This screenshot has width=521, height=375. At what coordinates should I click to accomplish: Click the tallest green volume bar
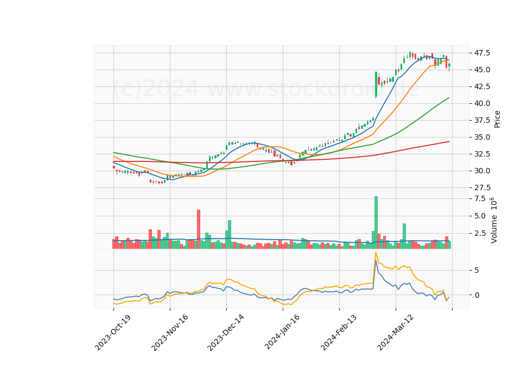(x=376, y=223)
